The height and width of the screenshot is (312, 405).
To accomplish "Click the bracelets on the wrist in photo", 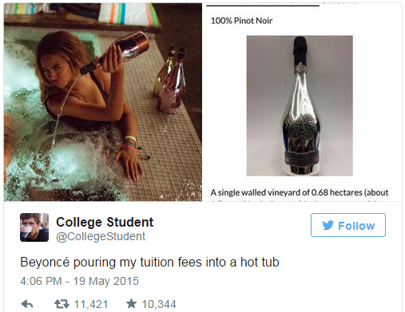I will click(131, 144).
